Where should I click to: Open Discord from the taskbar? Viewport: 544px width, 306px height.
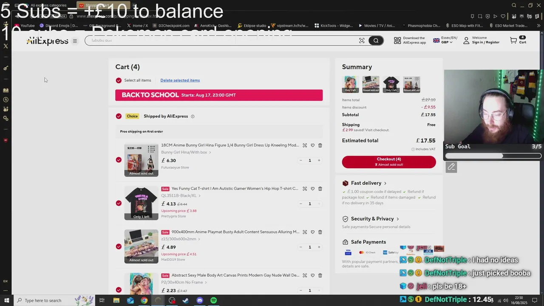(200, 300)
